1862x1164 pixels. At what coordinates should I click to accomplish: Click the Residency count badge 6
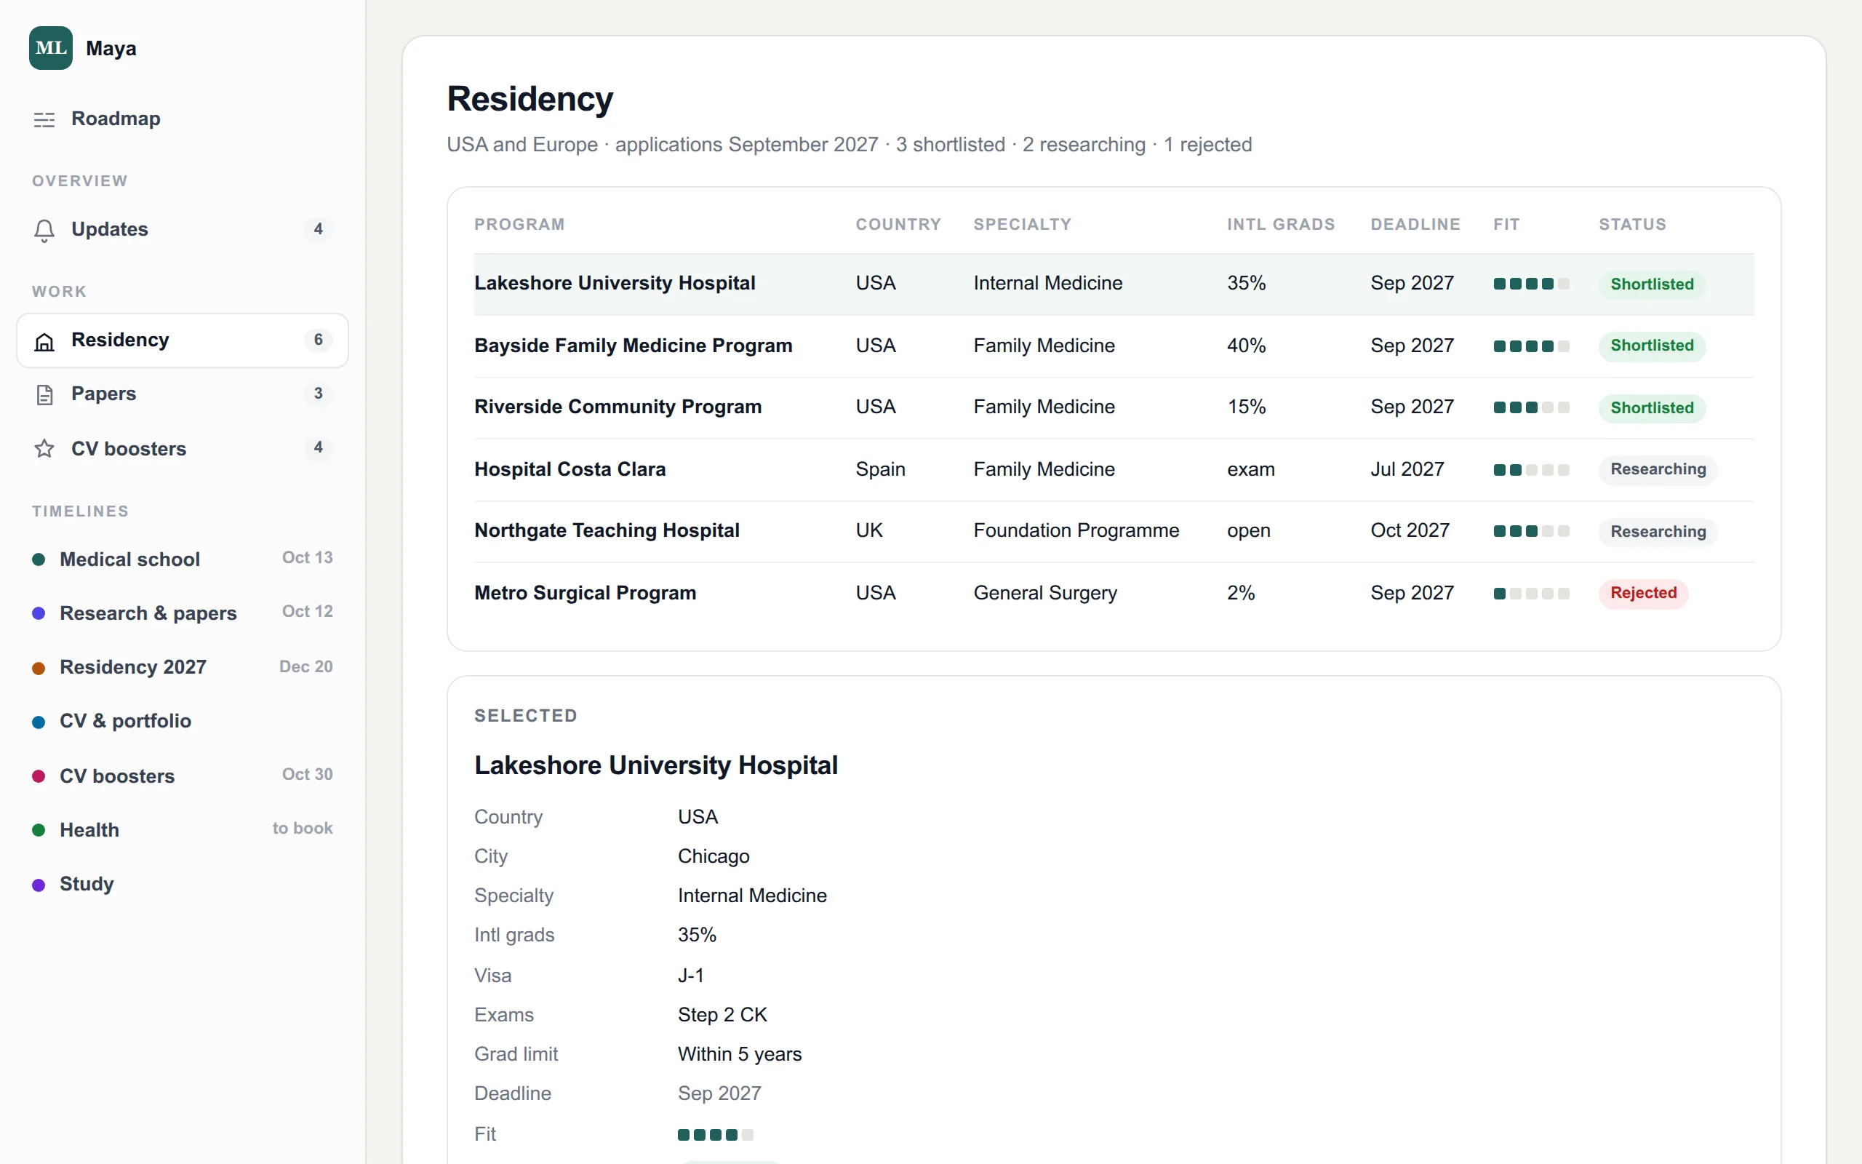pos(318,340)
